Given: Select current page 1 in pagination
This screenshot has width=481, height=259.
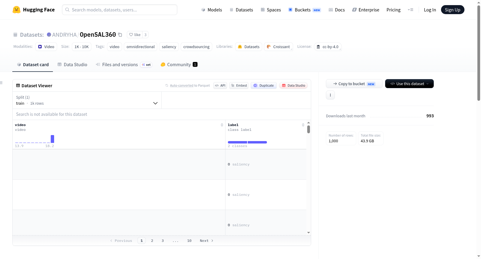Looking at the screenshot, I should [142, 241].
